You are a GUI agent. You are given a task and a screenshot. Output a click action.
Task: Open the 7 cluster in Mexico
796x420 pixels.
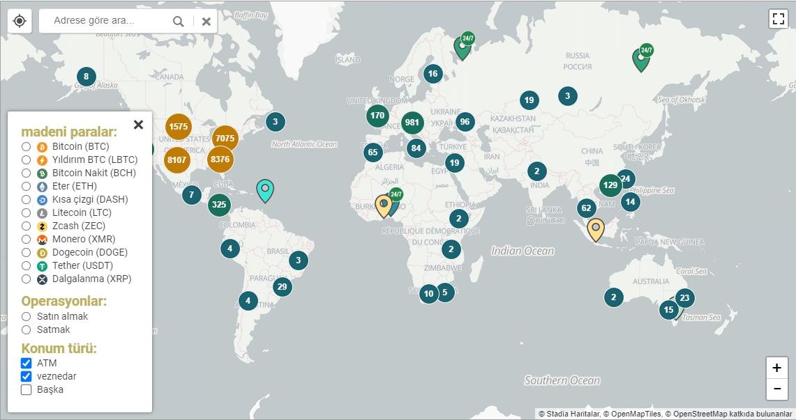(191, 194)
